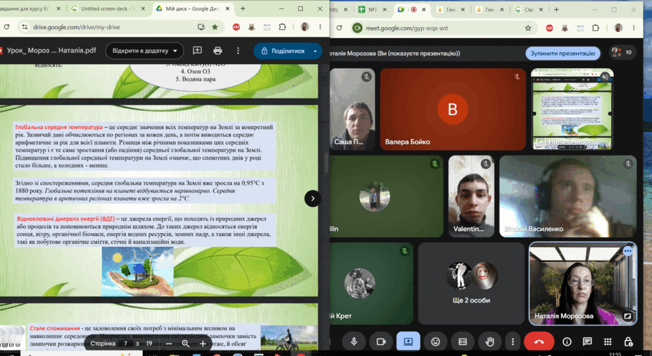The image size is (652, 356).
Task: Zoom in the PDF with plus
Action: (203, 344)
